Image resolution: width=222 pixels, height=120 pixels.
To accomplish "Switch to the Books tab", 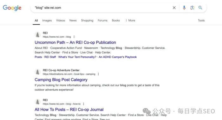I will click(x=116, y=20).
